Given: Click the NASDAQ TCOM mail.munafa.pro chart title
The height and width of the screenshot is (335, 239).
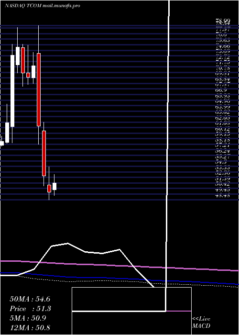Looking at the screenshot, I should pos(43,6).
